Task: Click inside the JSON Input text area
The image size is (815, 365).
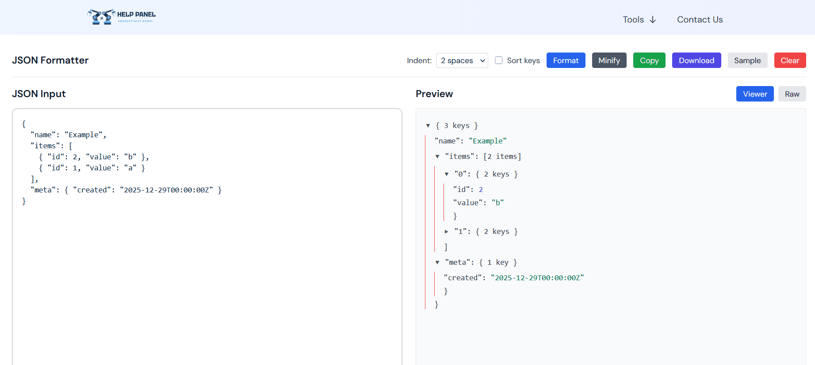Action: pyautogui.click(x=207, y=265)
